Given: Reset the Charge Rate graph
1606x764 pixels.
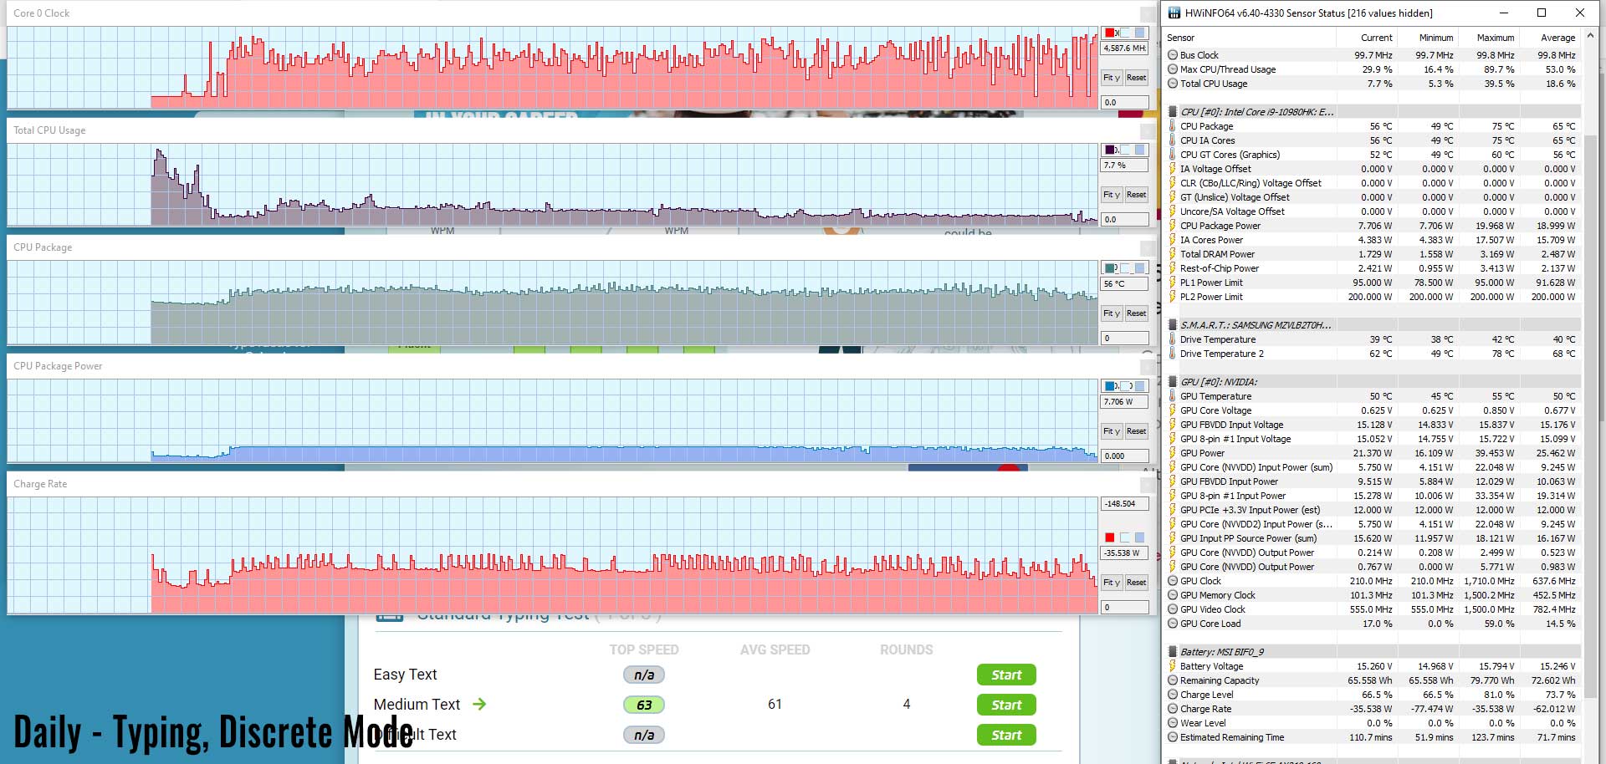Looking at the screenshot, I should point(1136,583).
